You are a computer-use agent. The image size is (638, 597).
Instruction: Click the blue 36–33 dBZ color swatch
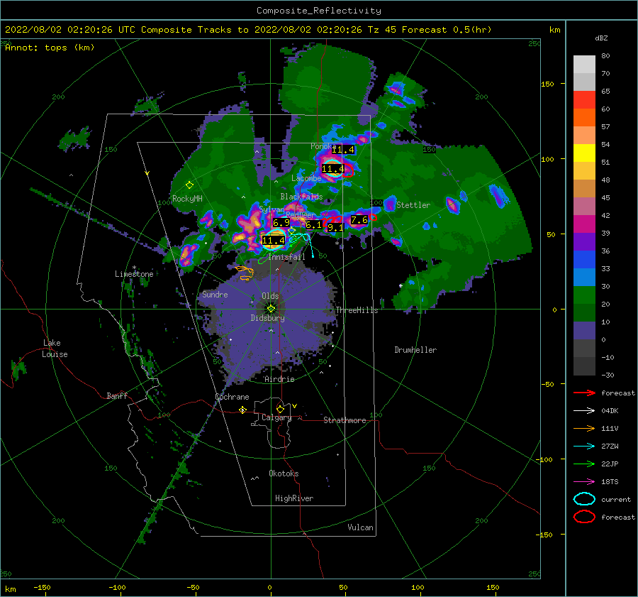click(x=584, y=260)
